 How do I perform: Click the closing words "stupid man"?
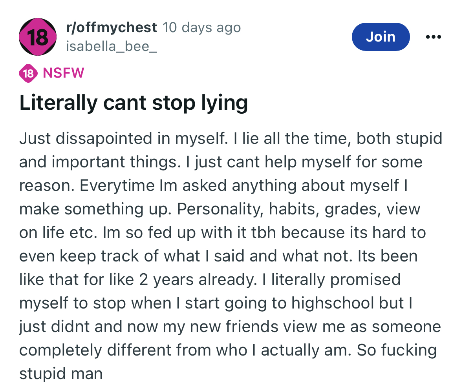coord(61,374)
